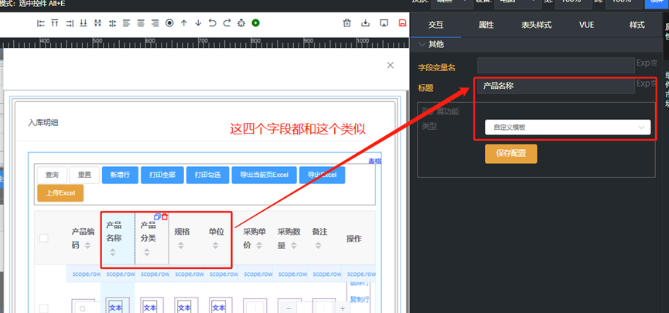Viewport: 669px width, 313px height.
Task: Click the 入库明细 title text
Action: click(43, 123)
